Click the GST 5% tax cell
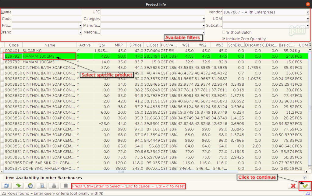 pyautogui.click(x=169, y=51)
